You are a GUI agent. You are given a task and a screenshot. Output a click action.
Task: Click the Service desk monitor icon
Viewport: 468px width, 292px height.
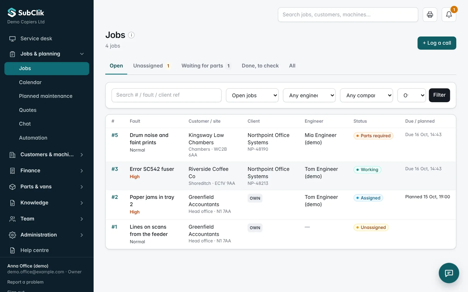click(x=12, y=39)
